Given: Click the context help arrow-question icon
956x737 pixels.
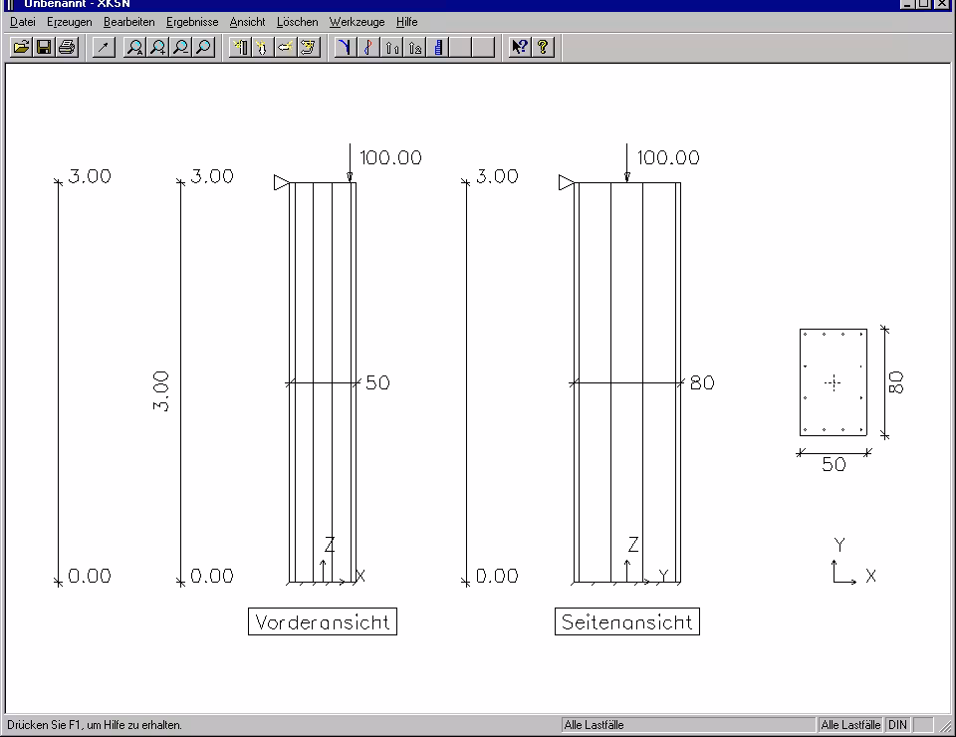Looking at the screenshot, I should click(519, 47).
